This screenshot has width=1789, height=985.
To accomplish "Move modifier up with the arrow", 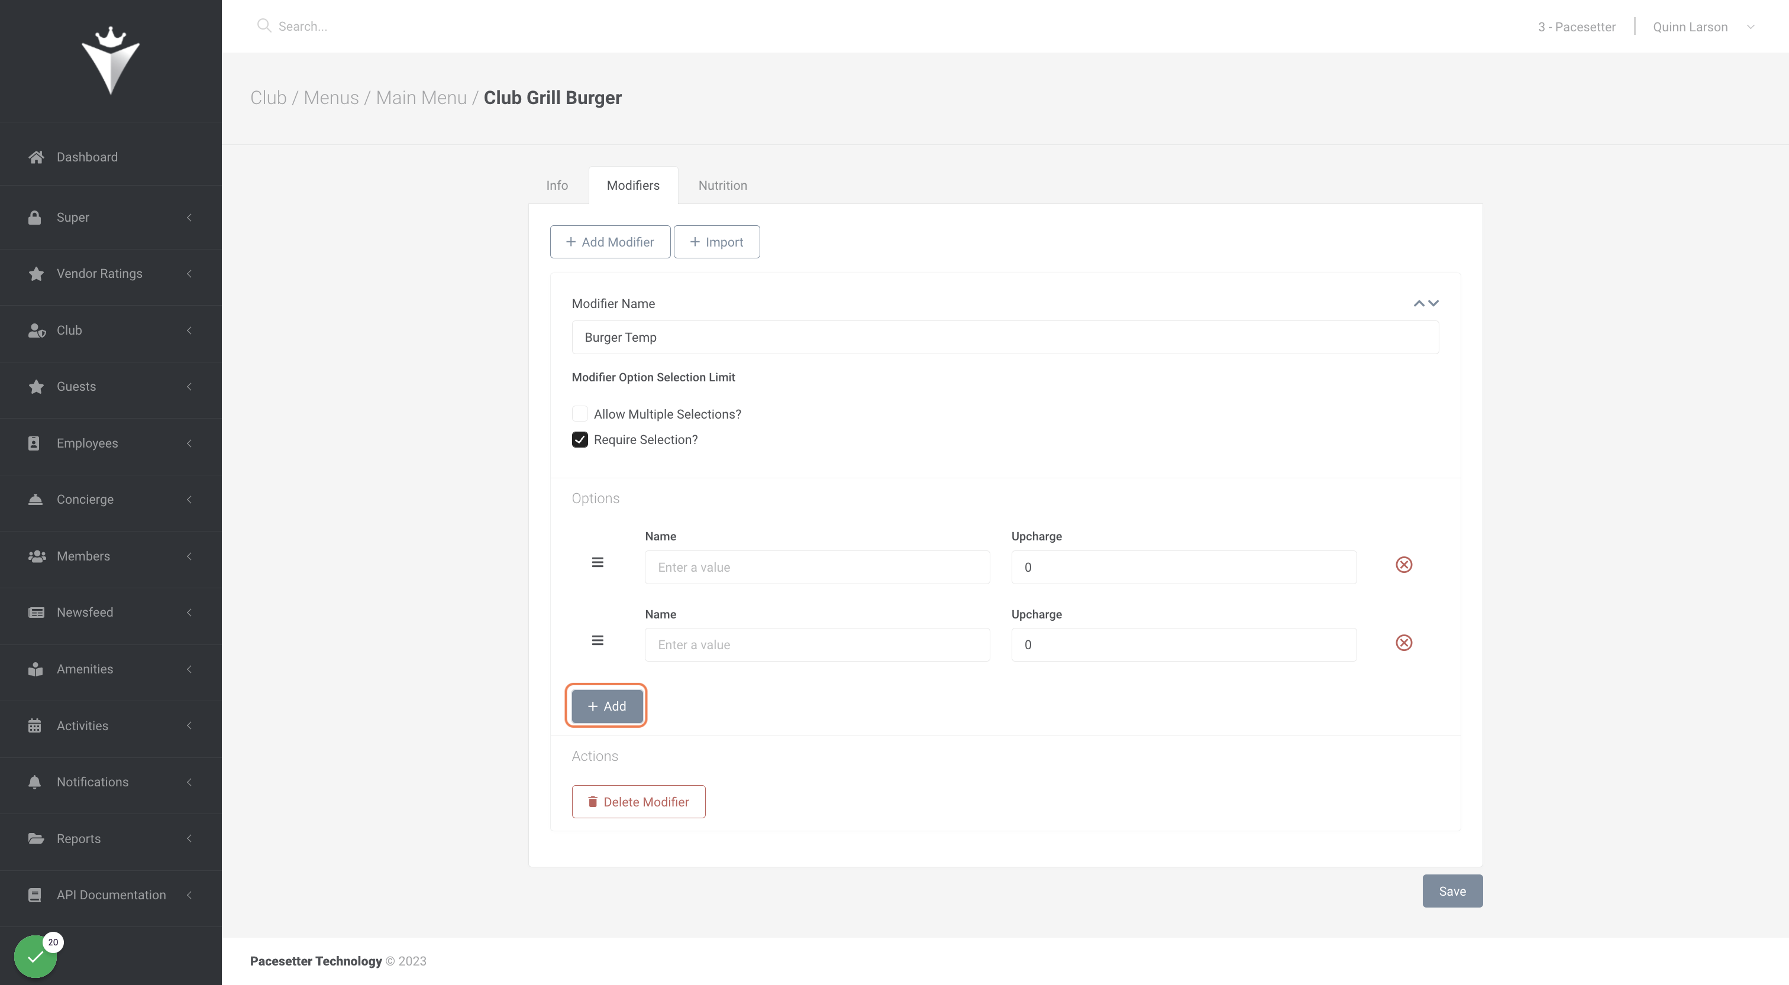I will (1419, 303).
